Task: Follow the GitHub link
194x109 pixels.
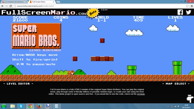Action: [x=141, y=94]
